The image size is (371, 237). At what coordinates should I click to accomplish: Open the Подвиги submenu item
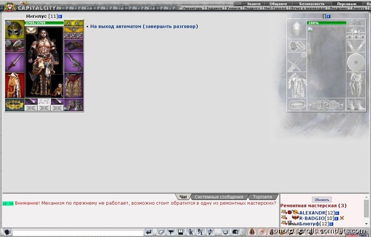click(252, 8)
